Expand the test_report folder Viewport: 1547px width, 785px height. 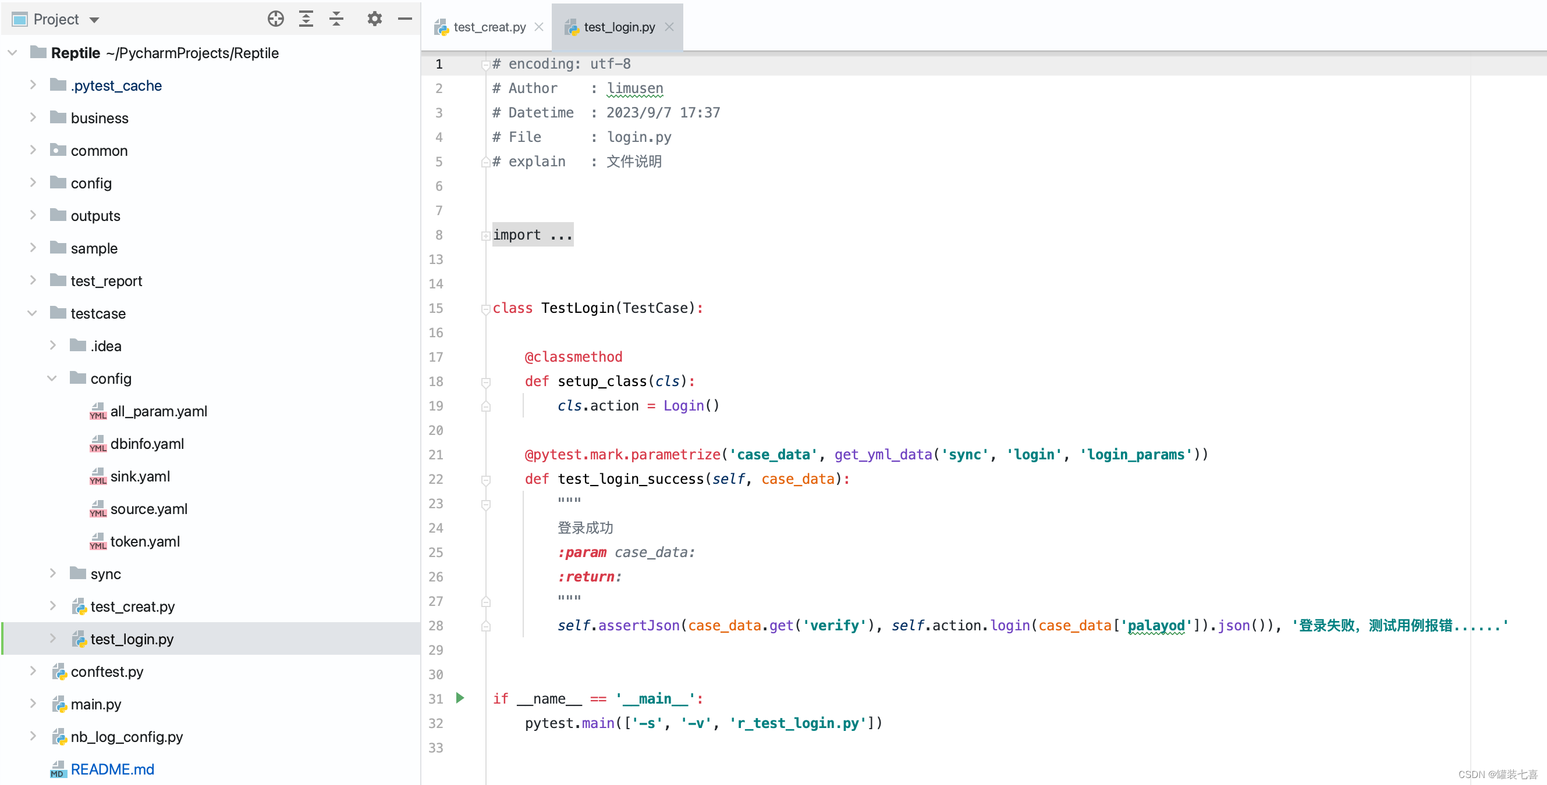33,280
